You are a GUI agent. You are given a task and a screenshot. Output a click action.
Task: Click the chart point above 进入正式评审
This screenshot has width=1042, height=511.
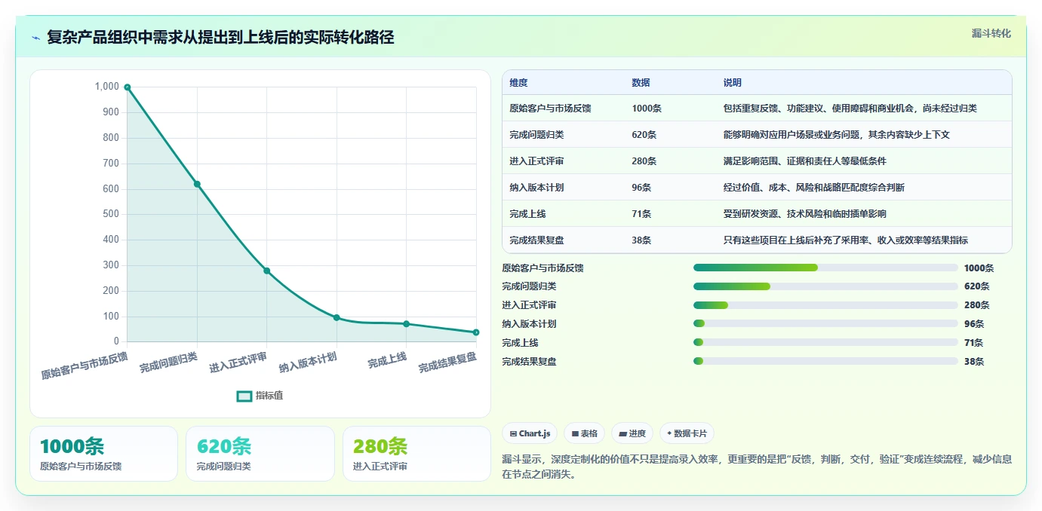click(266, 271)
